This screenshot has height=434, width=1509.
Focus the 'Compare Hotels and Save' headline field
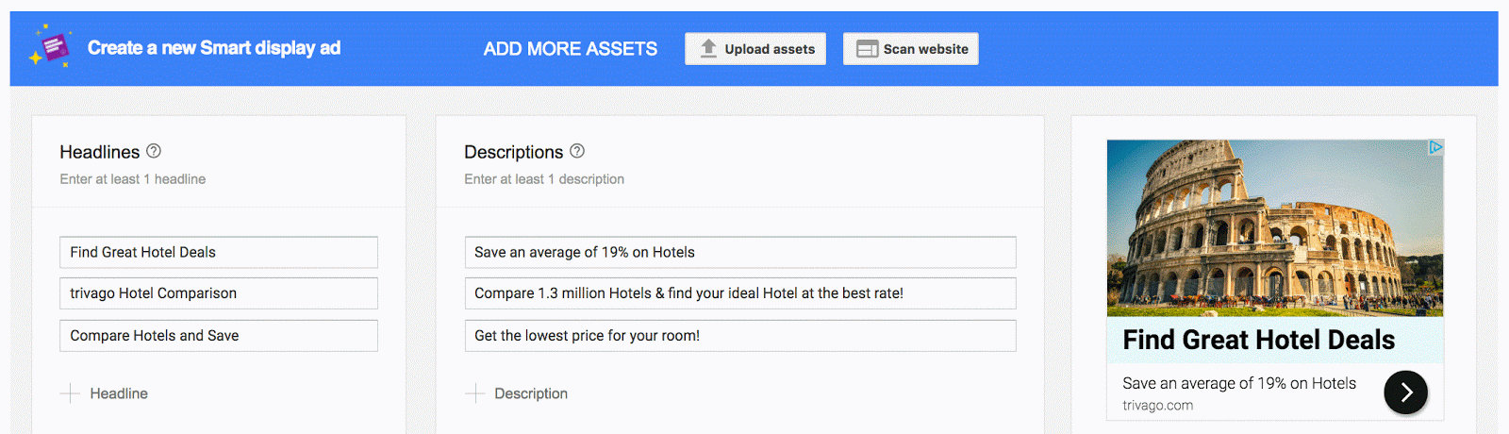click(219, 336)
